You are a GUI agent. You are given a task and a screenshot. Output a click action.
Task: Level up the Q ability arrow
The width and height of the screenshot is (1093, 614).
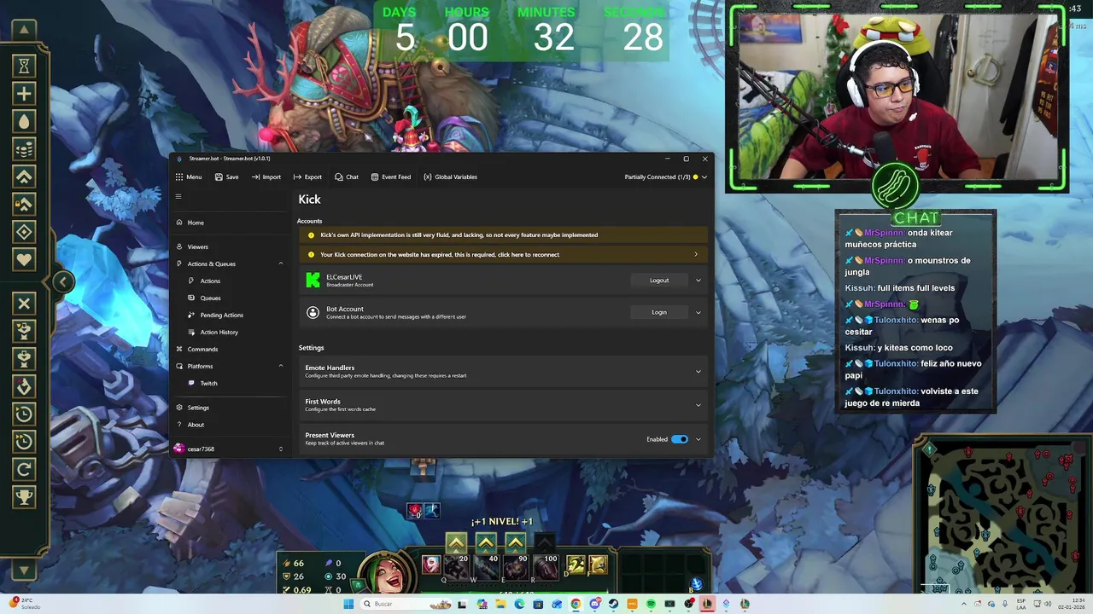[x=456, y=543]
